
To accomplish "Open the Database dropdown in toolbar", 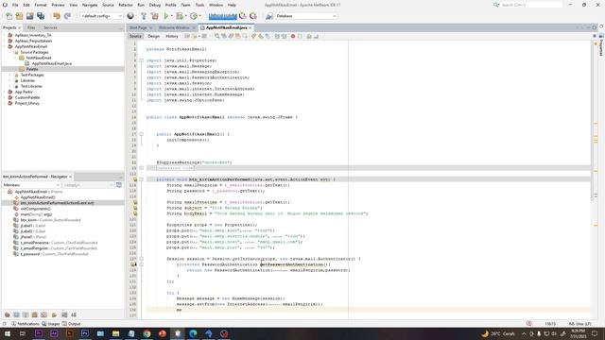I will 305,16.
